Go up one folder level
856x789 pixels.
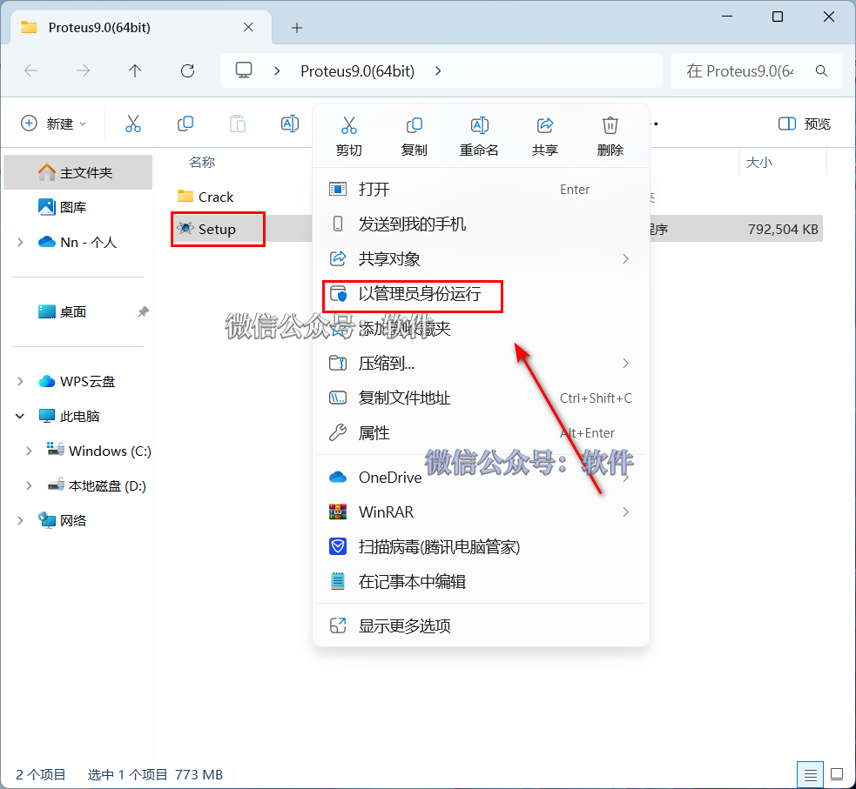(x=135, y=70)
